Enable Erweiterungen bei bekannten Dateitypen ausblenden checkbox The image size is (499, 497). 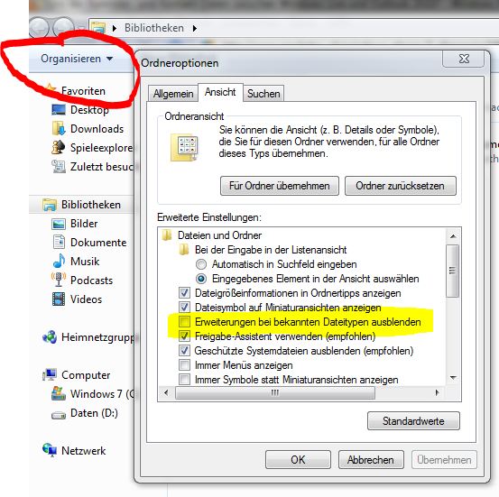185,322
